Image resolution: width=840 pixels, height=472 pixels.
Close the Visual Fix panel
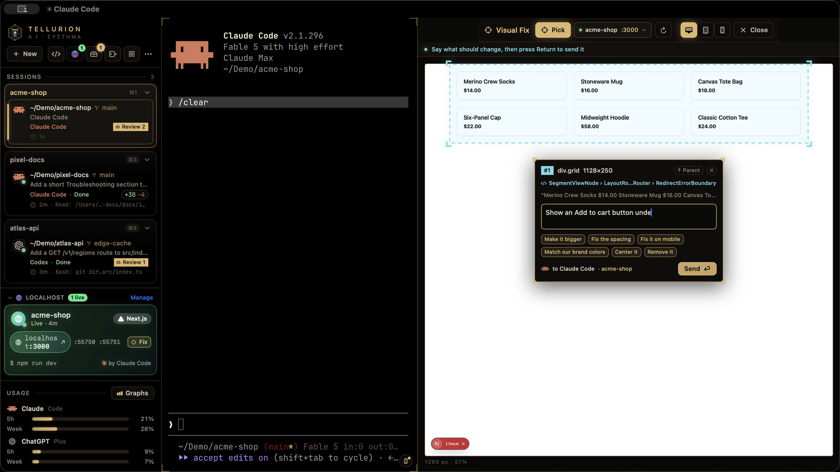(754, 30)
